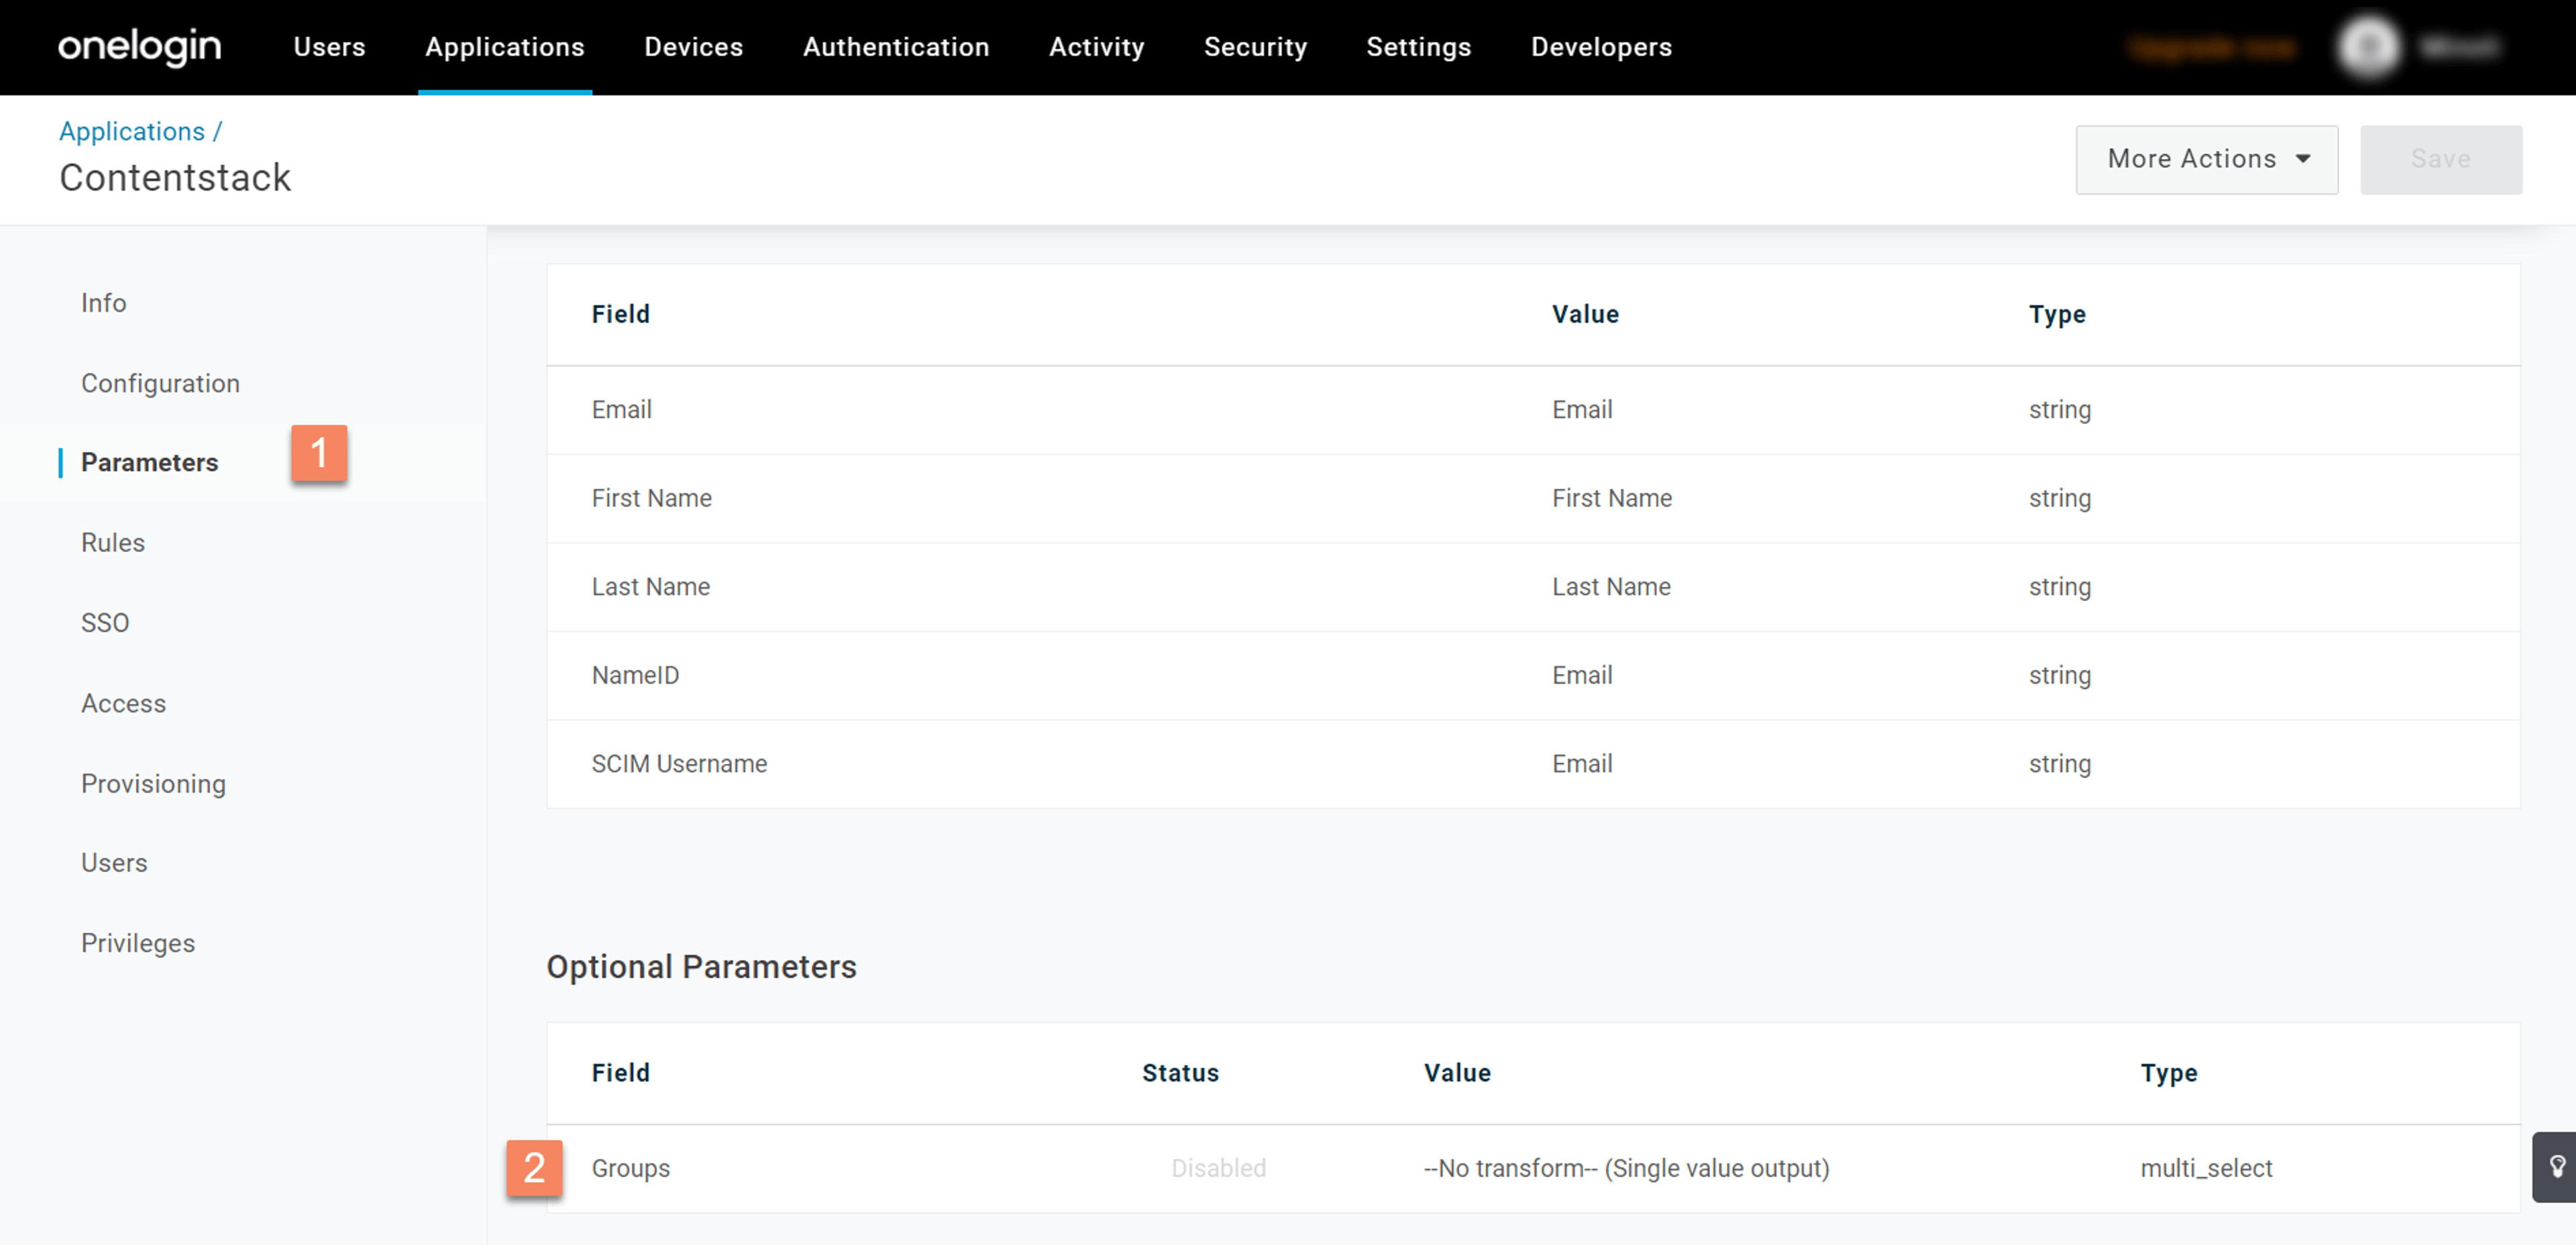Open the Activity menu

(1097, 47)
